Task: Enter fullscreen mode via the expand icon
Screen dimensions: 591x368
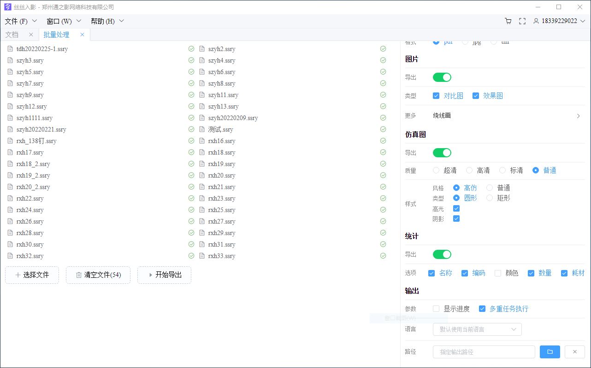Action: pos(522,21)
